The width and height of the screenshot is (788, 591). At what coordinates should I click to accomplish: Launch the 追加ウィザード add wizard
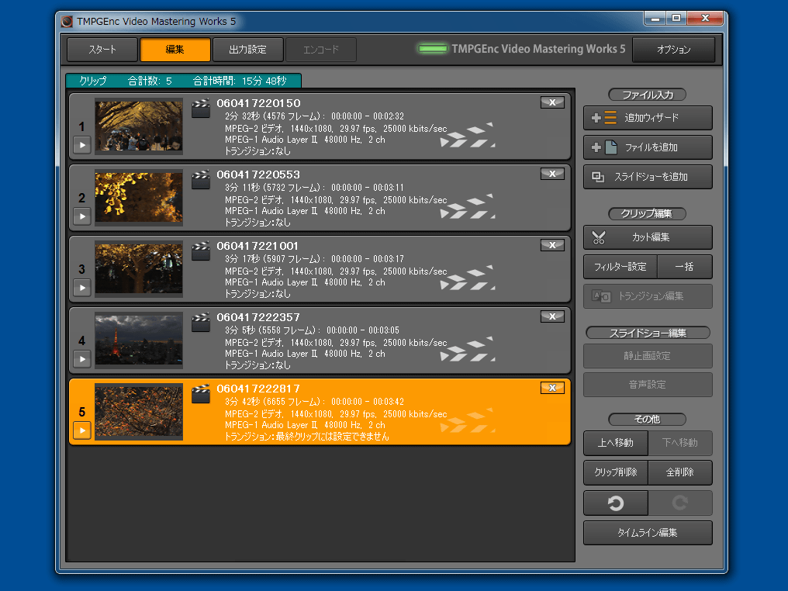648,118
